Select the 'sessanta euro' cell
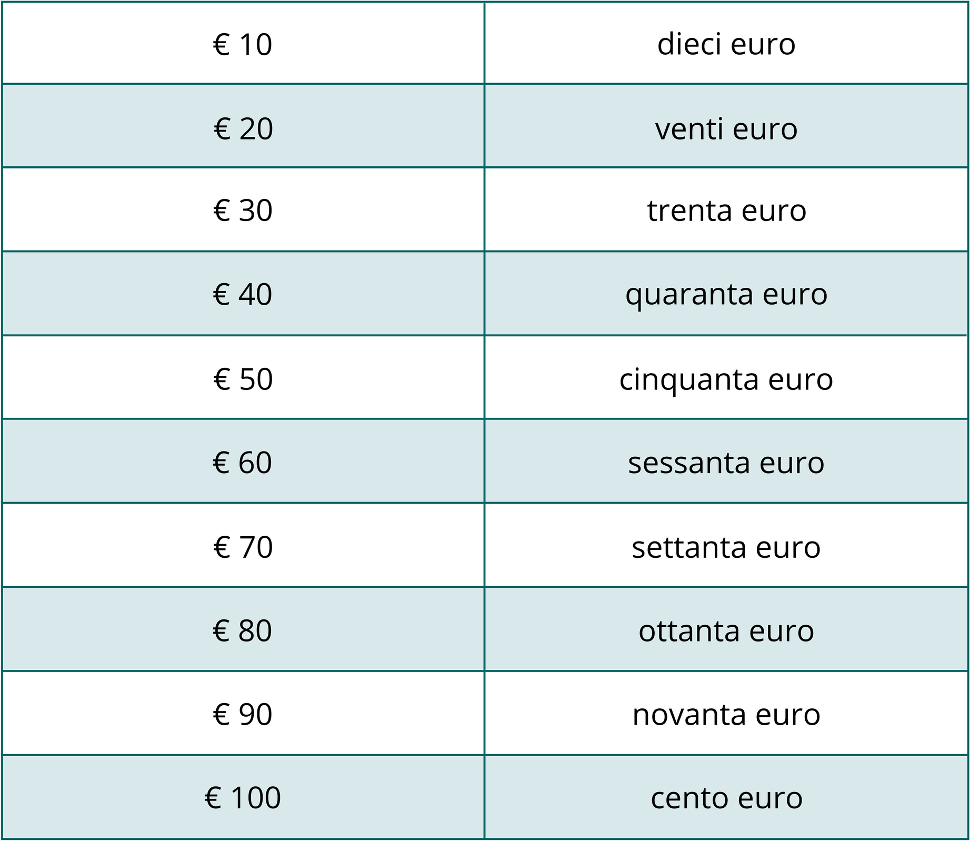 coord(726,463)
